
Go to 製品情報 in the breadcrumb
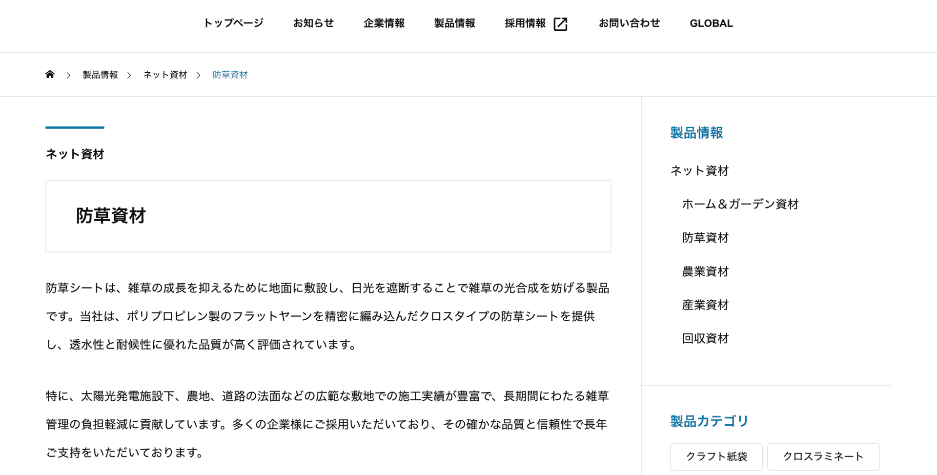tap(100, 75)
